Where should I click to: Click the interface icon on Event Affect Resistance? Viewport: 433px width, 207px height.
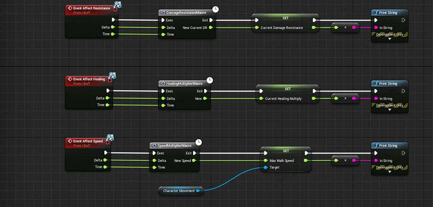coord(117,5)
